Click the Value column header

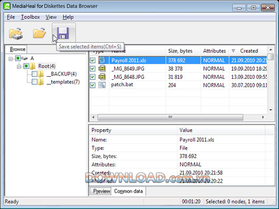pyautogui.click(x=221, y=130)
